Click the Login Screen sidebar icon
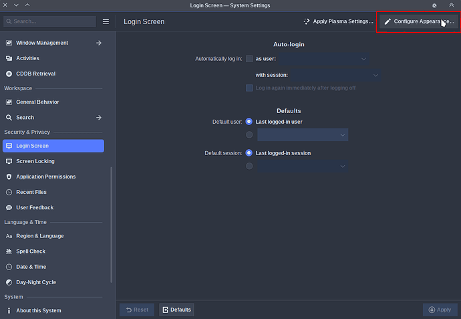Image resolution: width=461 pixels, height=319 pixels. (x=9, y=146)
